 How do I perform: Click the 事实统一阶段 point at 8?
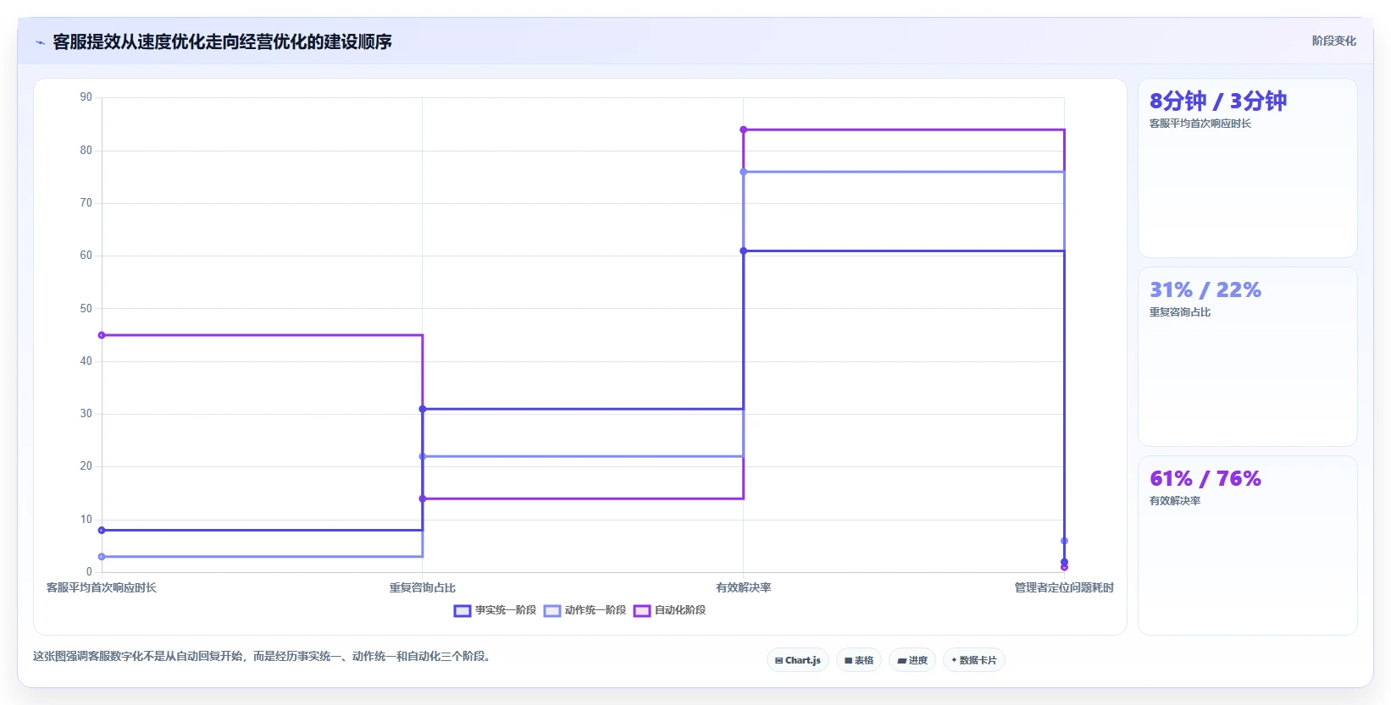102,530
